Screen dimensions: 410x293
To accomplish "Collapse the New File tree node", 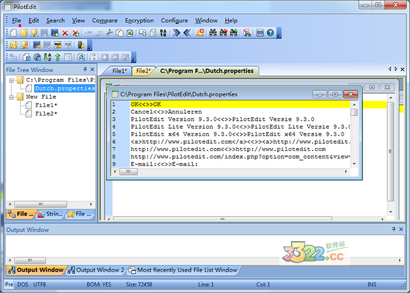I will [x=11, y=97].
